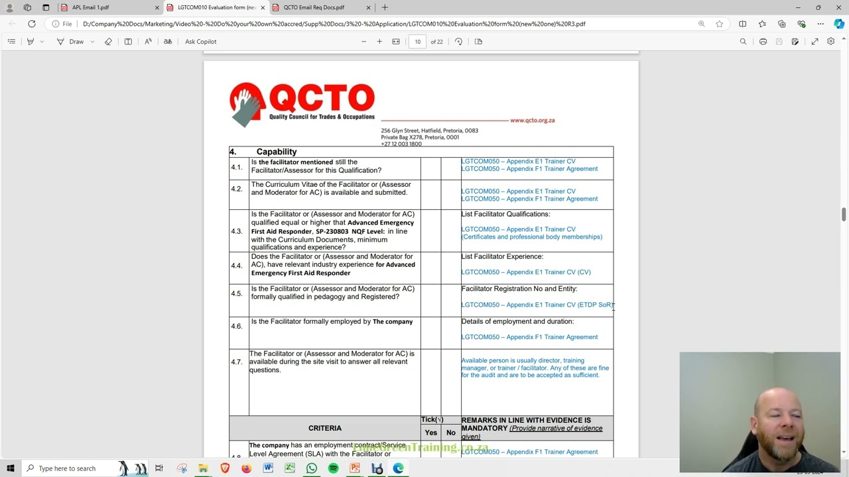Image resolution: width=849 pixels, height=477 pixels.
Task: Open Ask Copilot
Action: [201, 41]
